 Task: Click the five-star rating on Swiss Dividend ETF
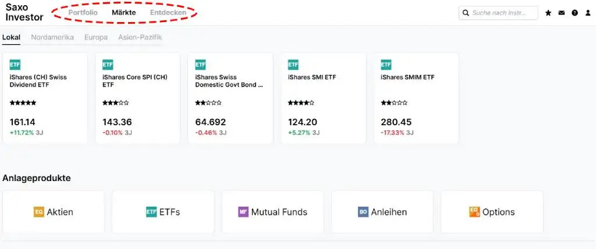click(x=23, y=103)
